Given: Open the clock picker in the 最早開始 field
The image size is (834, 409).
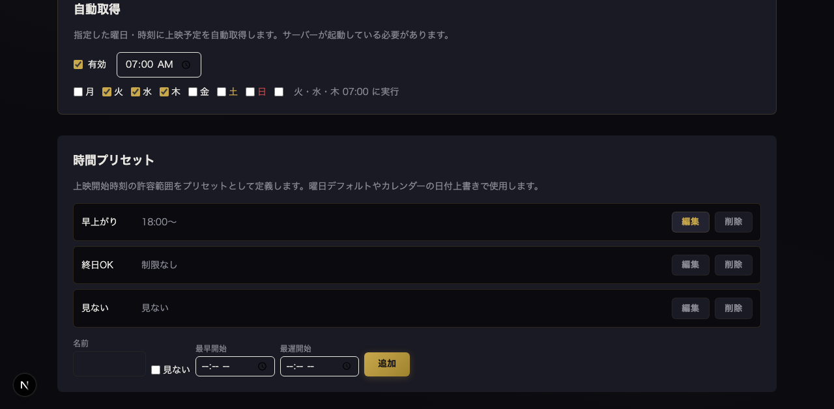Looking at the screenshot, I should click(x=263, y=367).
